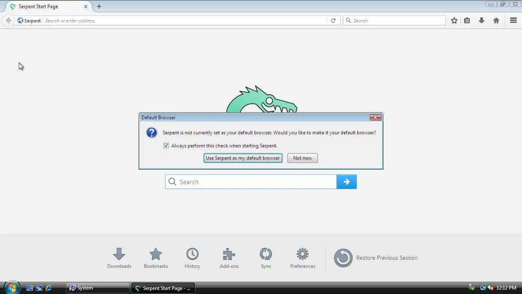
Task: Click the 12:12 PM clock
Action: (x=507, y=288)
